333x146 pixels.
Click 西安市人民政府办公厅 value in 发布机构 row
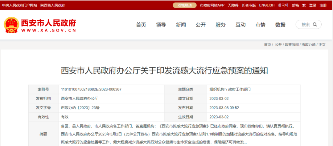coord(80,98)
